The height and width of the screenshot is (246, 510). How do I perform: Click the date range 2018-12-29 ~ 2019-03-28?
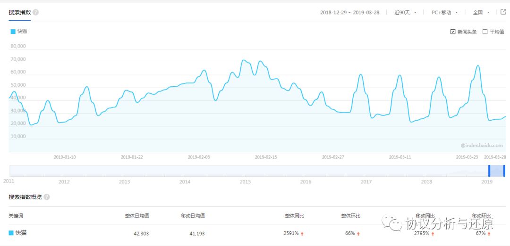tap(349, 12)
